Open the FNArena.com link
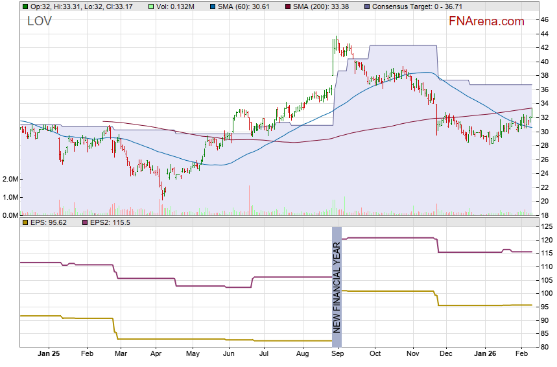This screenshot has width=557, height=367. [486, 21]
